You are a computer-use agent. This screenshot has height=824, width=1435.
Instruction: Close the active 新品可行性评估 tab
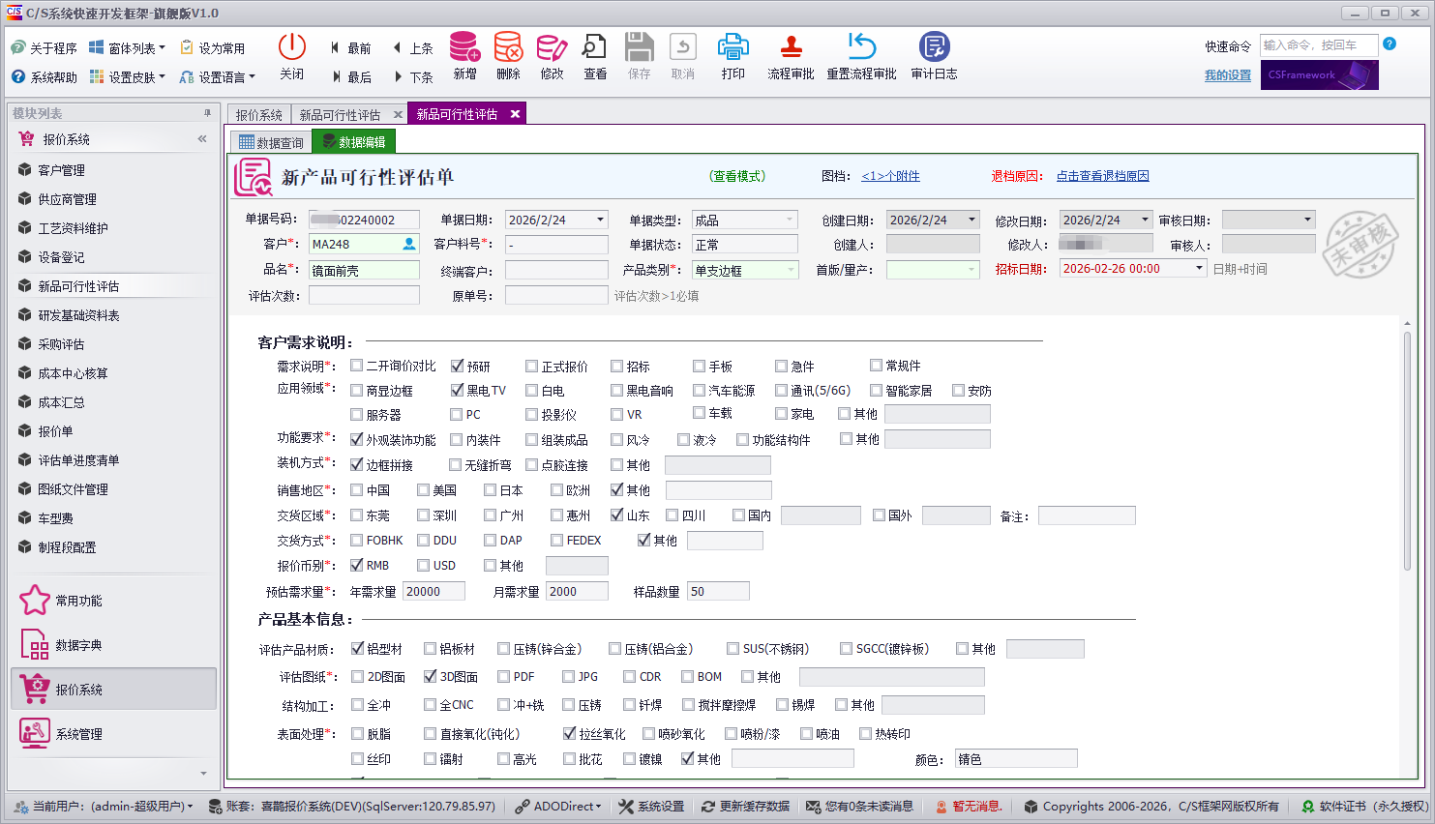(515, 114)
